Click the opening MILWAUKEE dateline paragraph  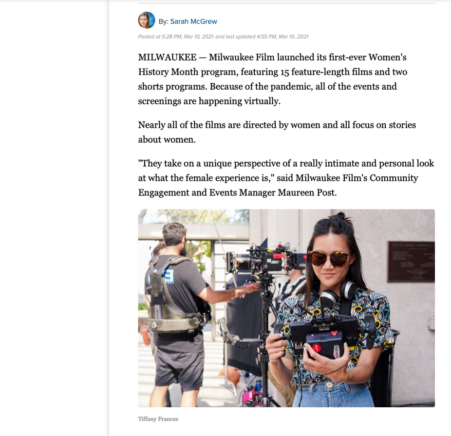pyautogui.click(x=273, y=79)
